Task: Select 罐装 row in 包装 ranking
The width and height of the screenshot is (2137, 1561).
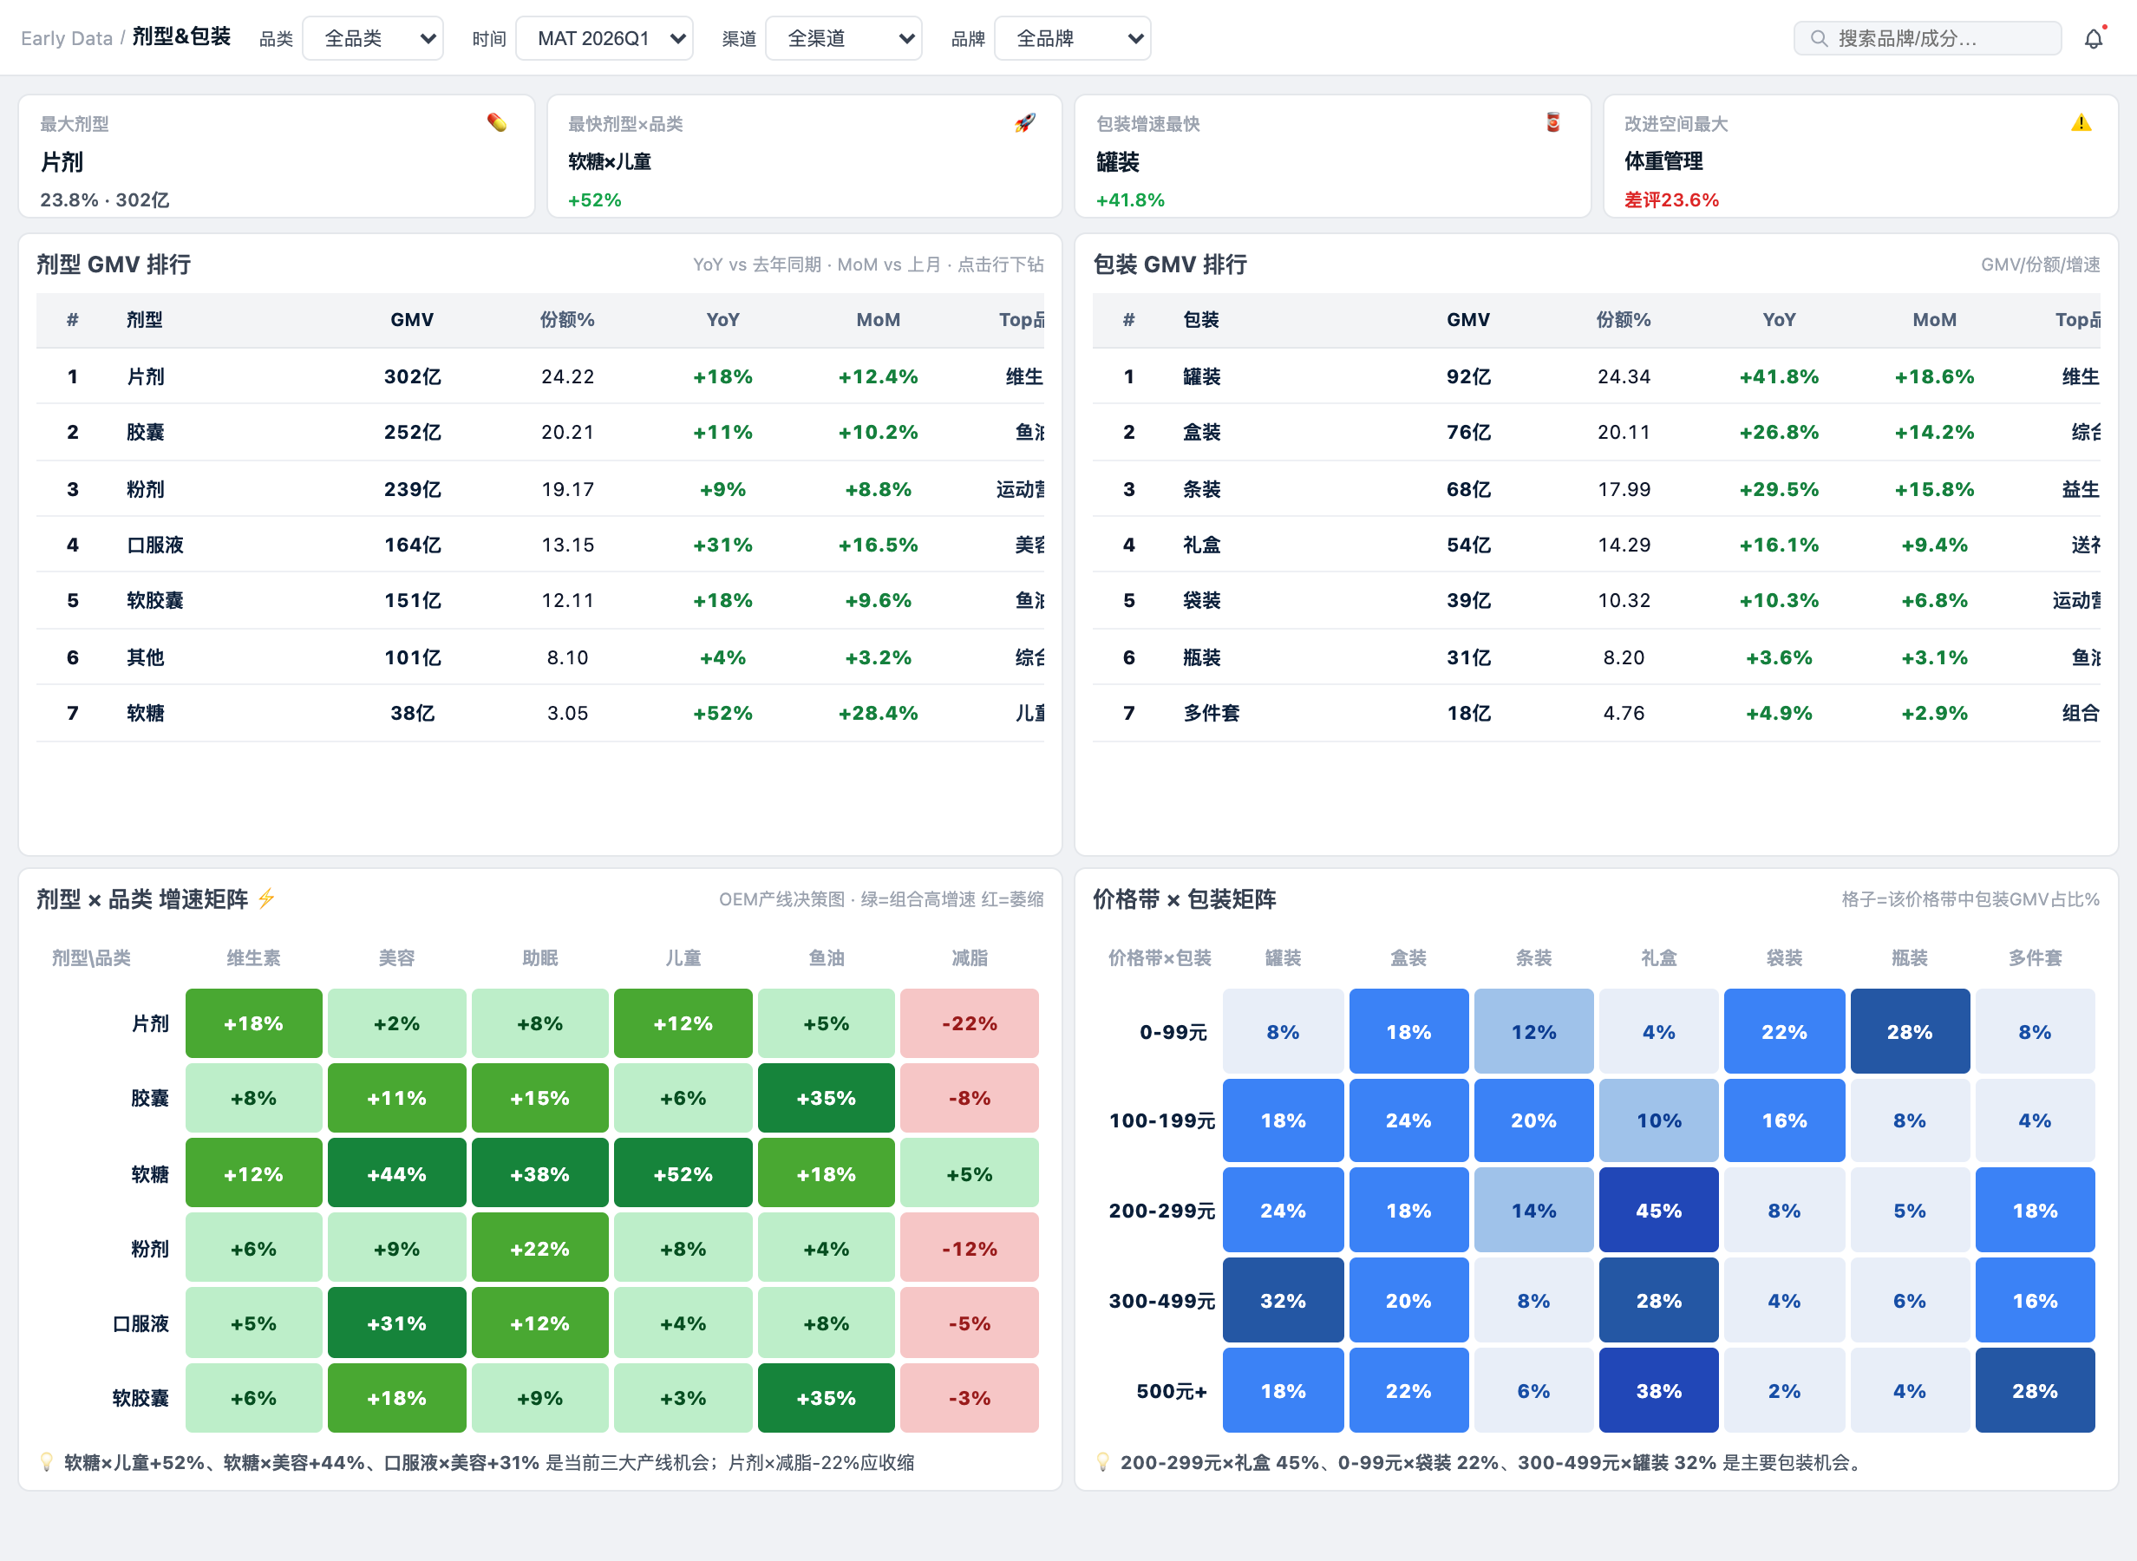Action: [x=1597, y=376]
